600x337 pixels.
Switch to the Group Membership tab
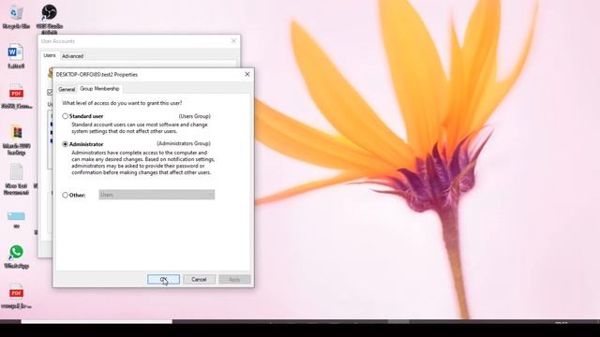click(x=99, y=89)
